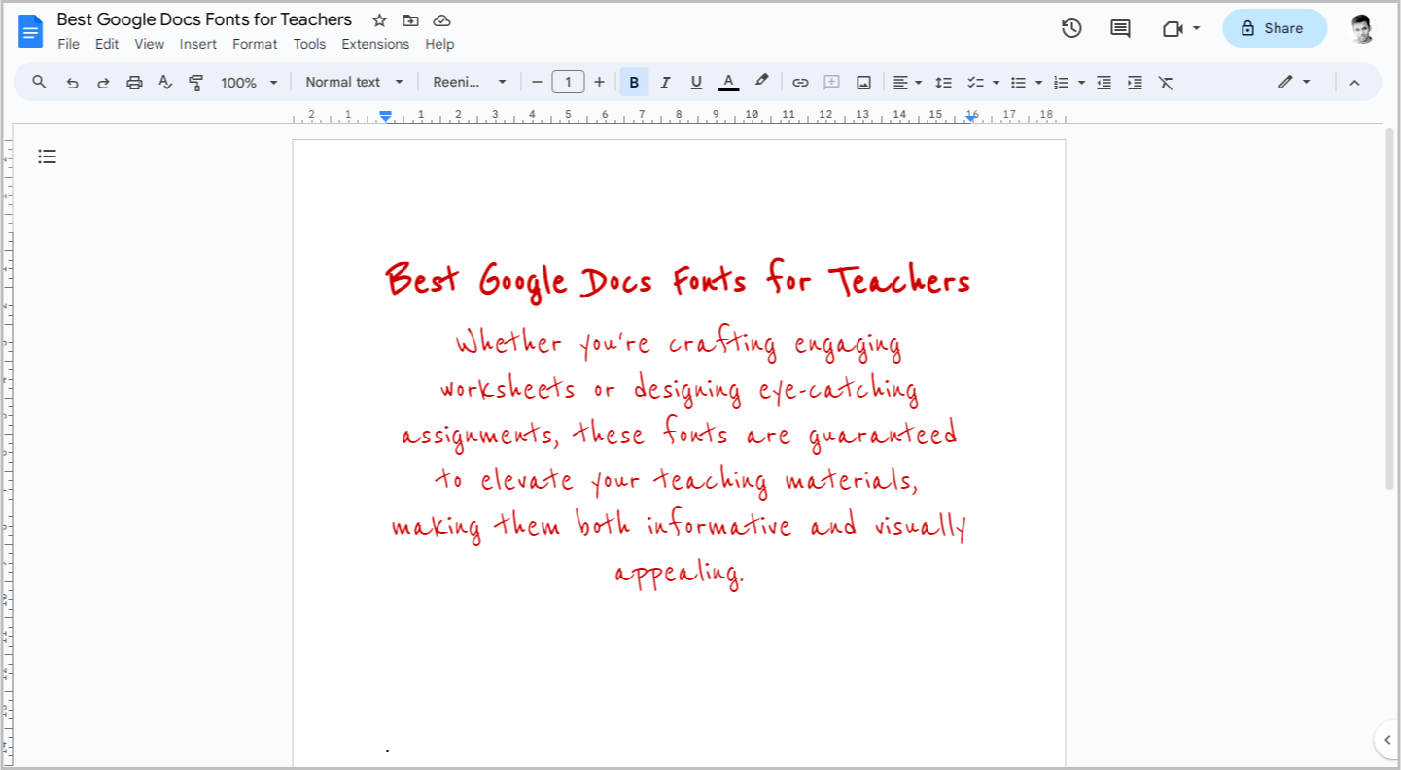Apply italic formatting
The image size is (1401, 770).
pos(665,82)
